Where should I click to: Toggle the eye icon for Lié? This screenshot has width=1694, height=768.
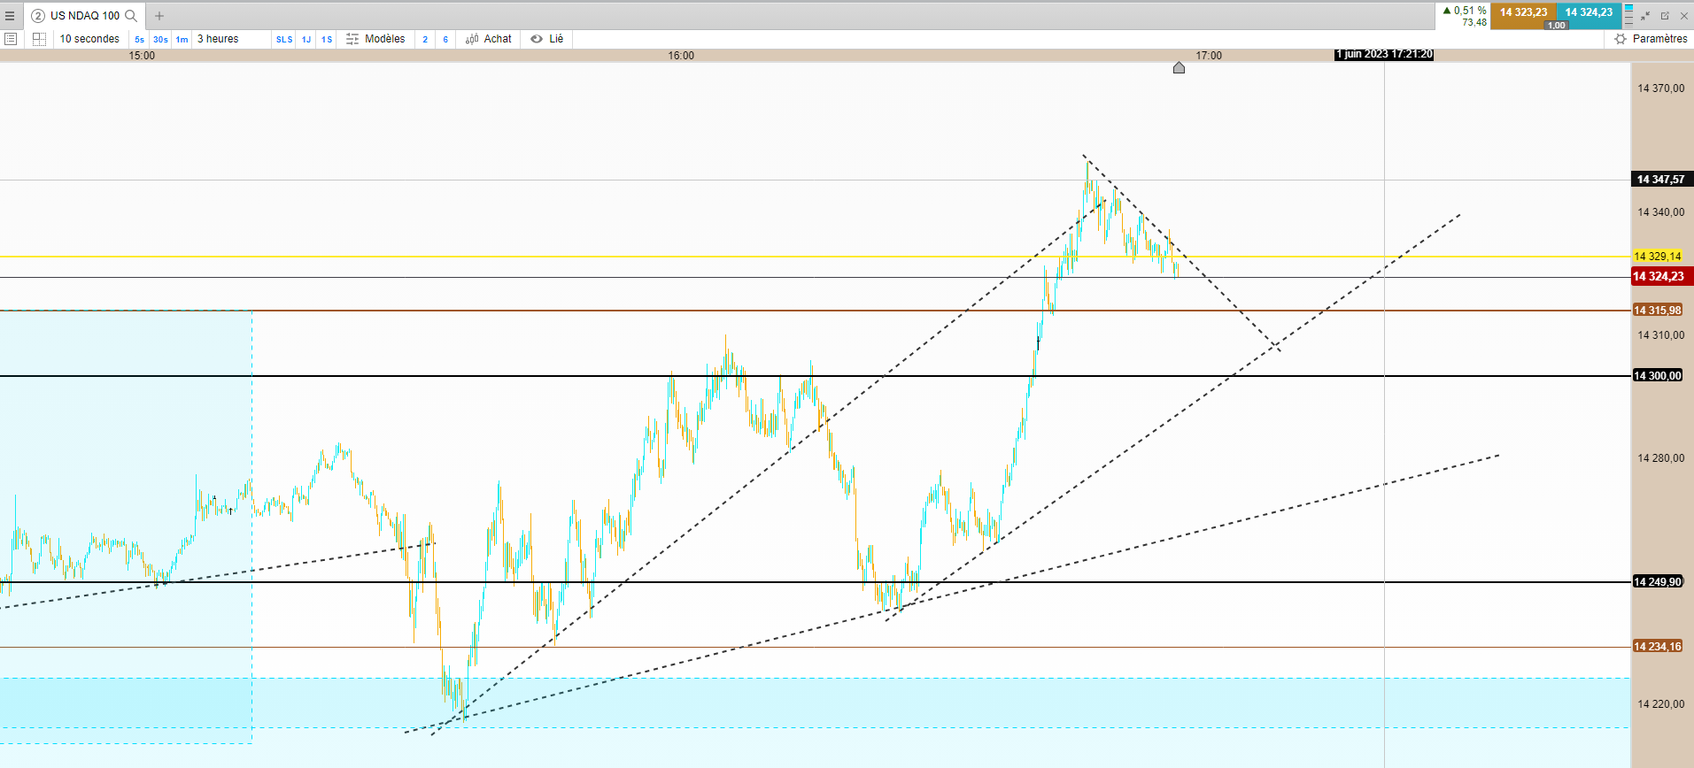tap(537, 39)
